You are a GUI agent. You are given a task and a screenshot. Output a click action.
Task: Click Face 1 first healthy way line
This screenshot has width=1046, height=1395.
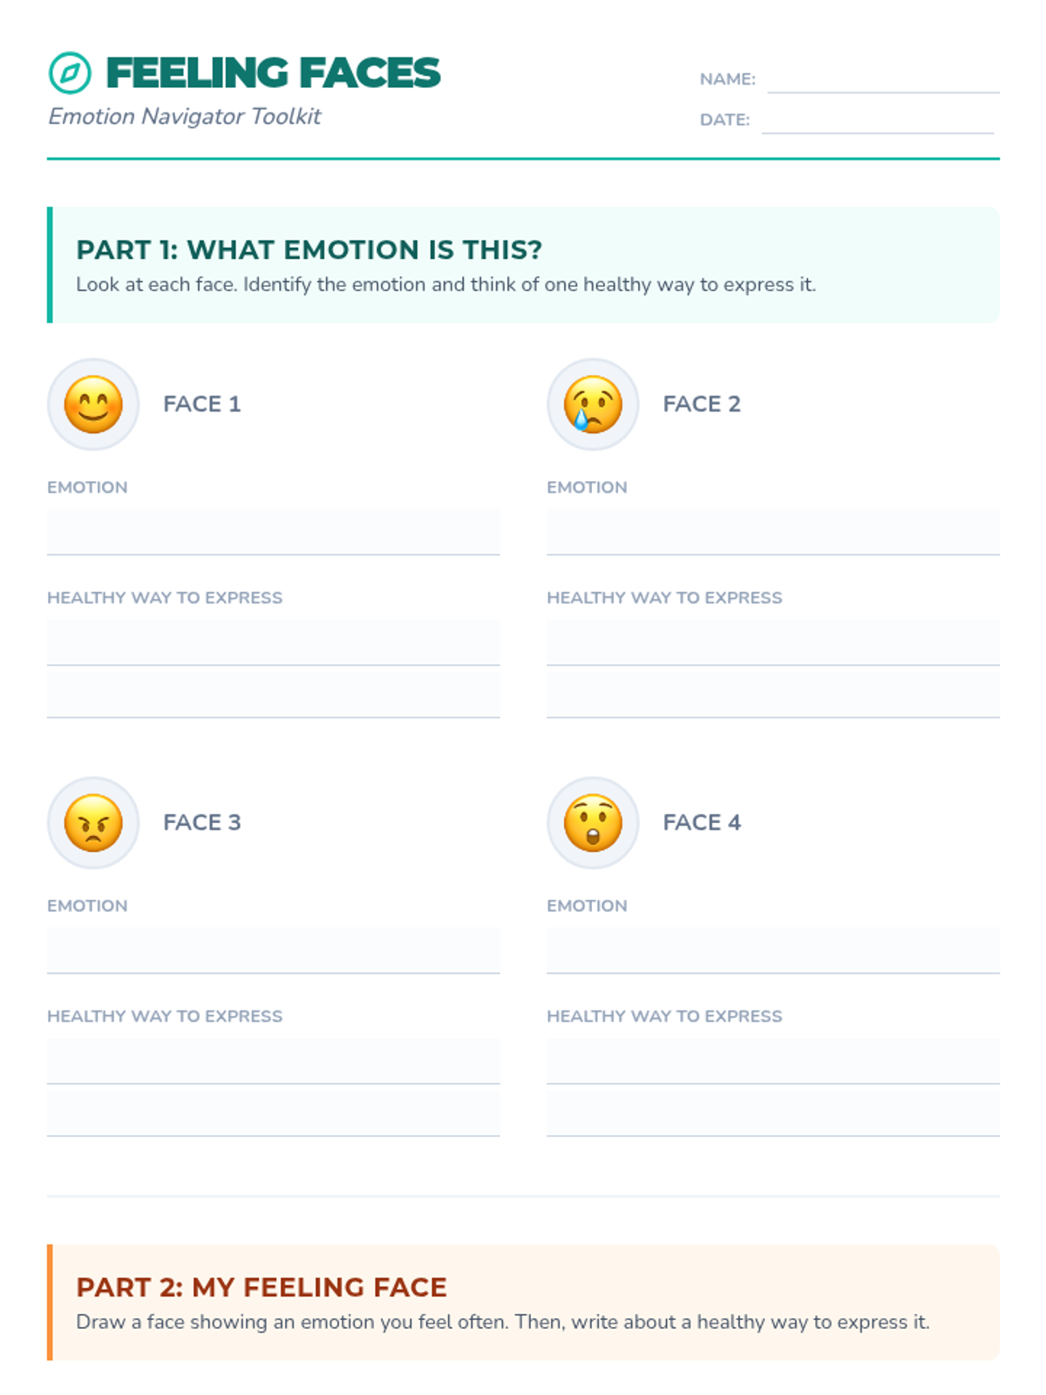[273, 643]
